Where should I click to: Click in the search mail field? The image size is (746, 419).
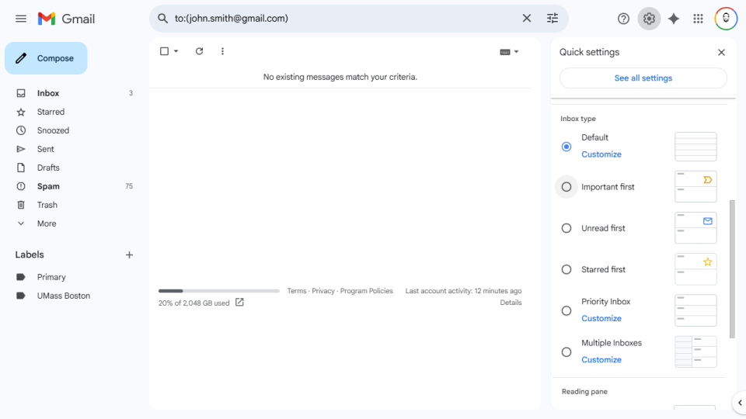tap(342, 19)
